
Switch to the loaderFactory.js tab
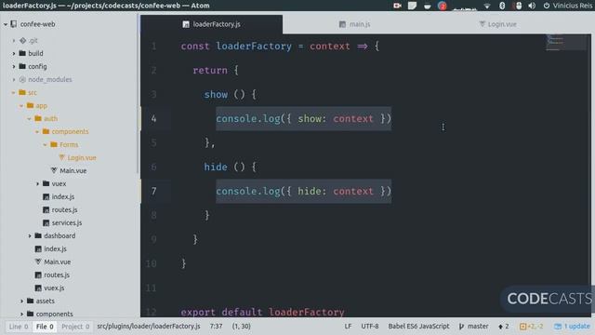tap(211, 24)
